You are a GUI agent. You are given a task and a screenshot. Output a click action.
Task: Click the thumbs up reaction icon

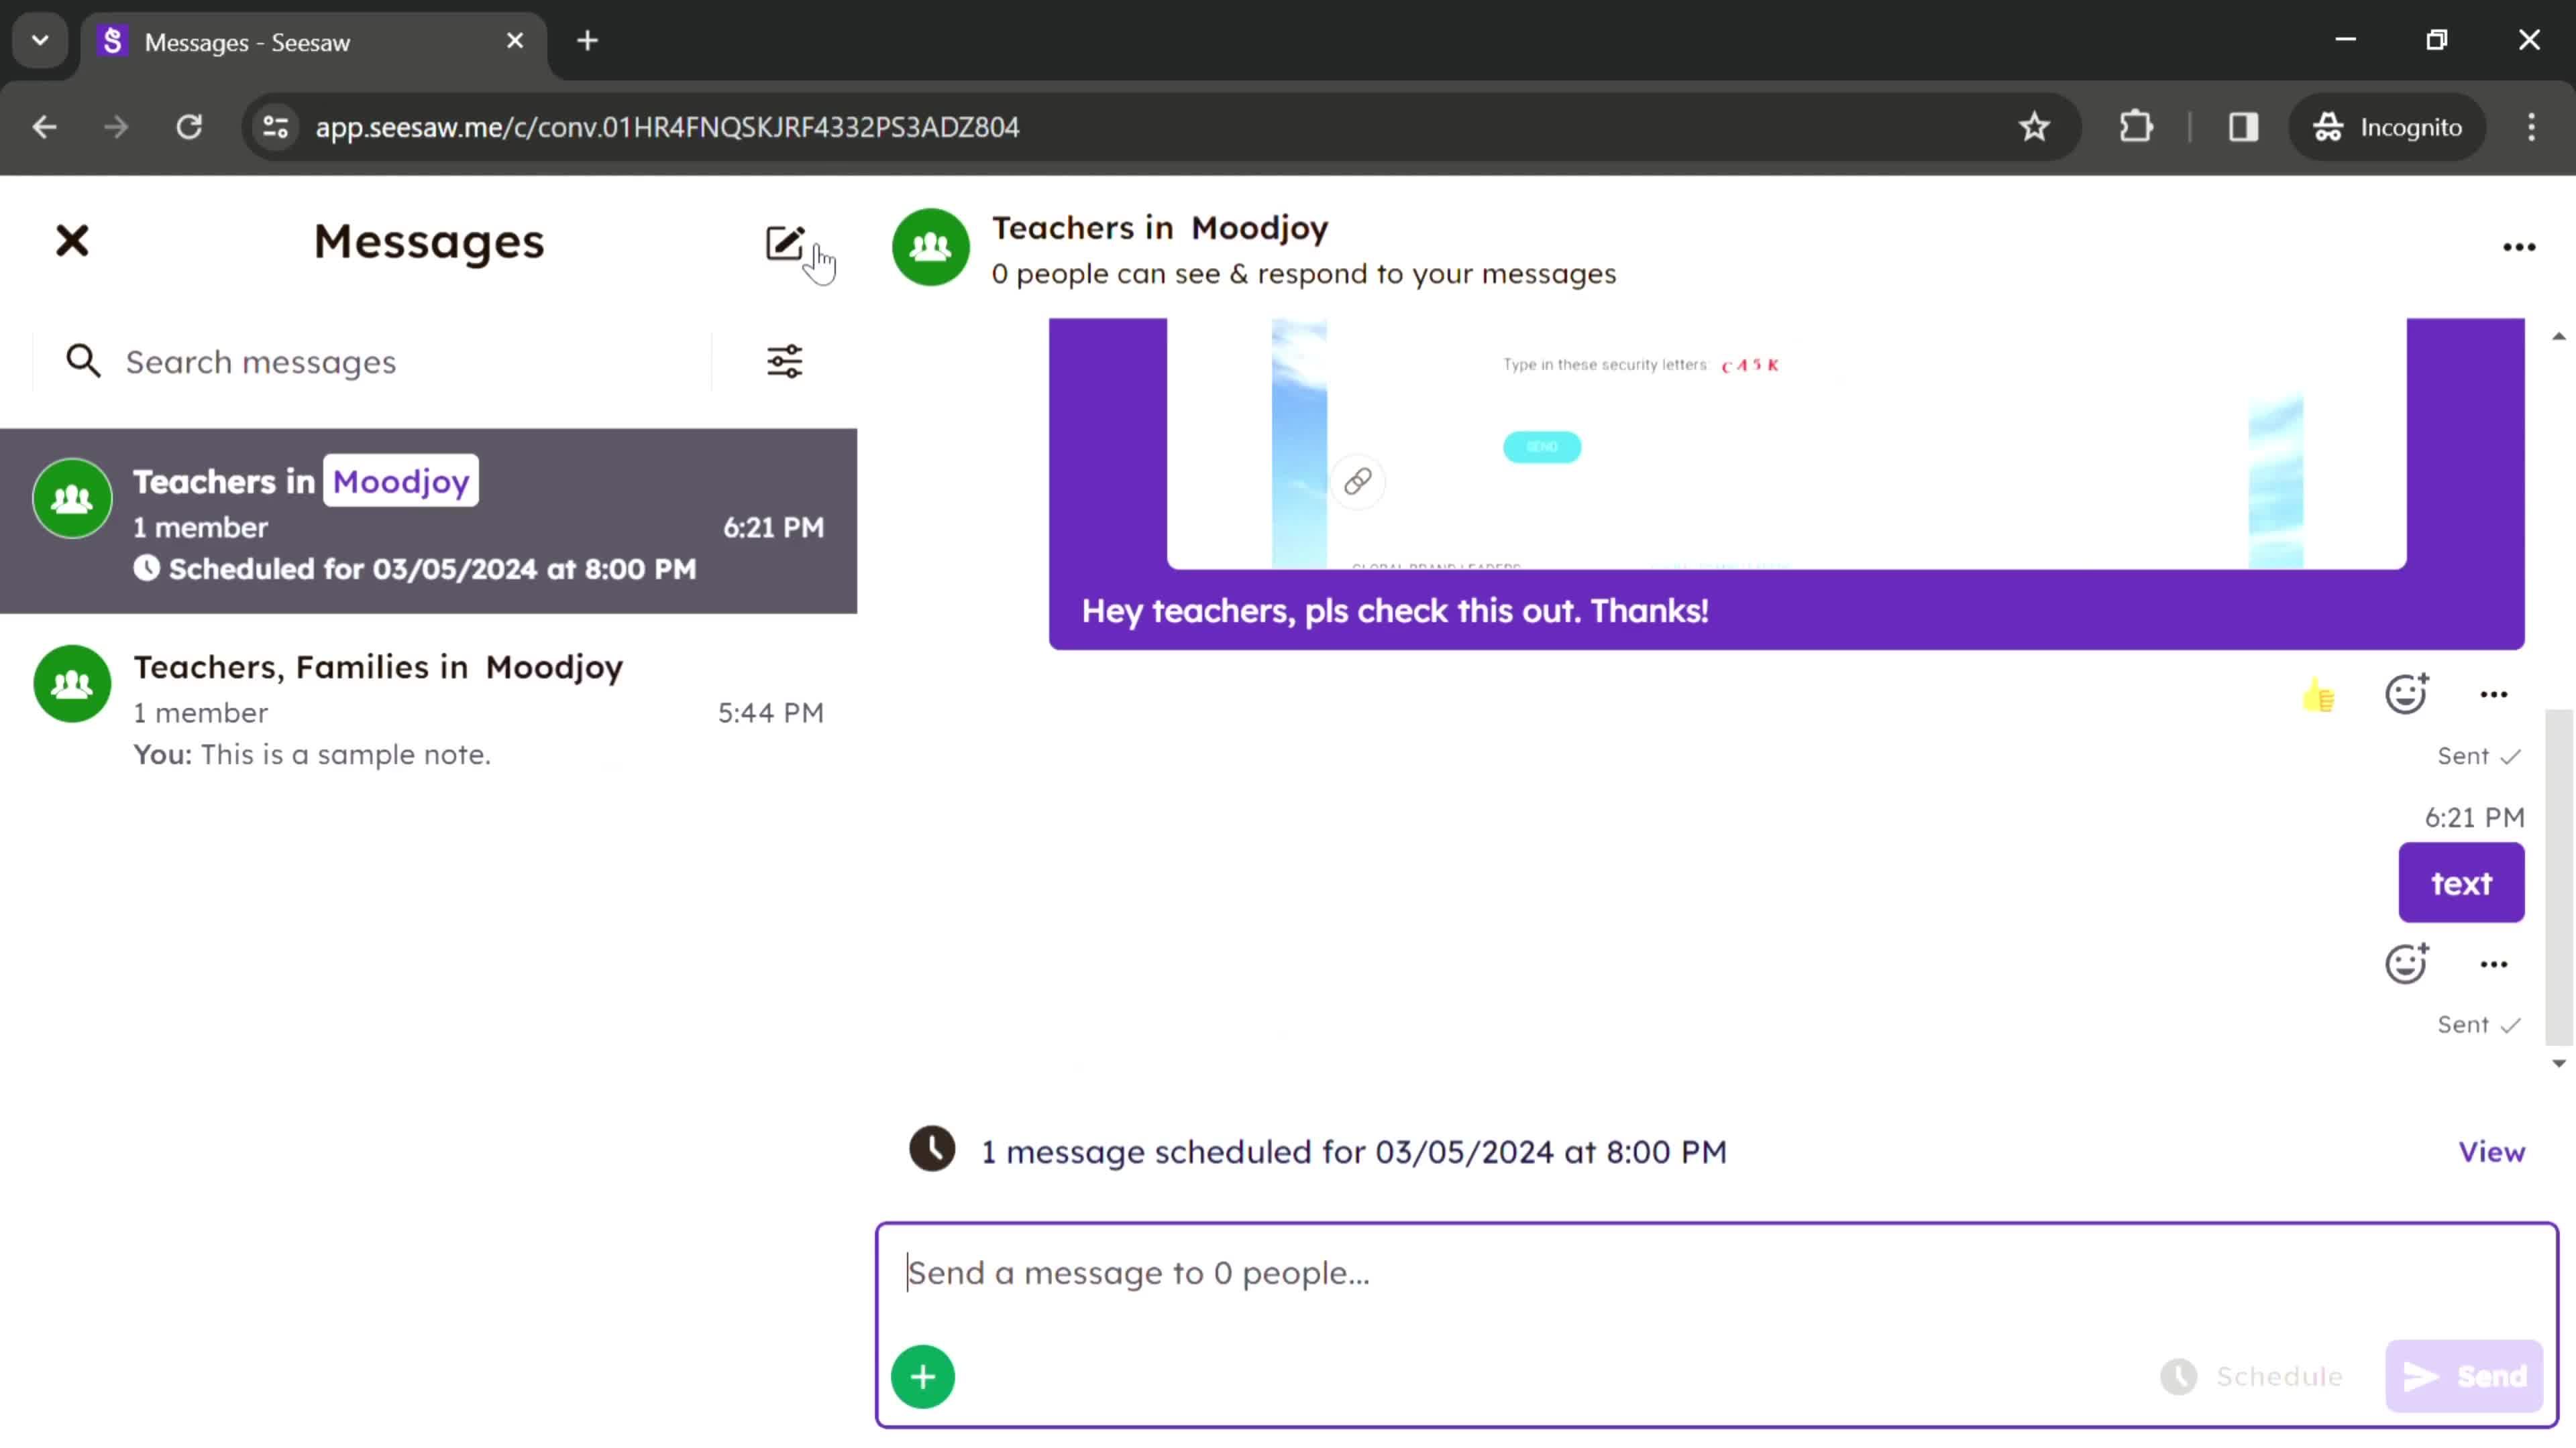pyautogui.click(x=2320, y=695)
